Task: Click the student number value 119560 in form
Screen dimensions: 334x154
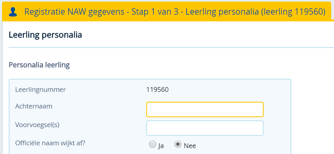Action: point(157,90)
